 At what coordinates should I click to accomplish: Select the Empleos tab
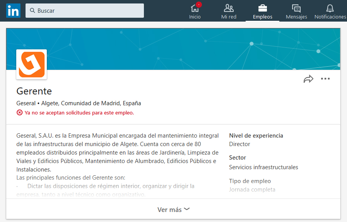[262, 11]
